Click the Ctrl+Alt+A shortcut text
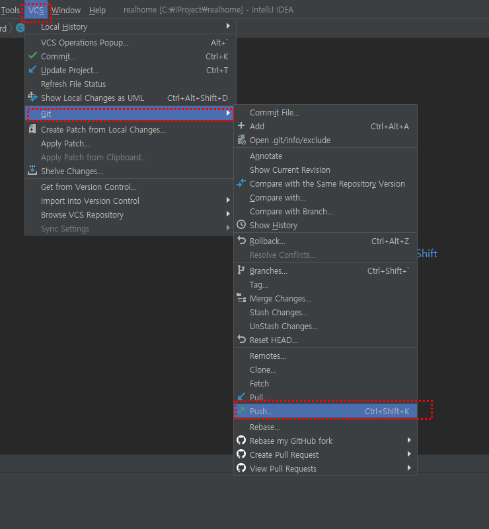Viewport: 489px width, 529px height. [390, 126]
